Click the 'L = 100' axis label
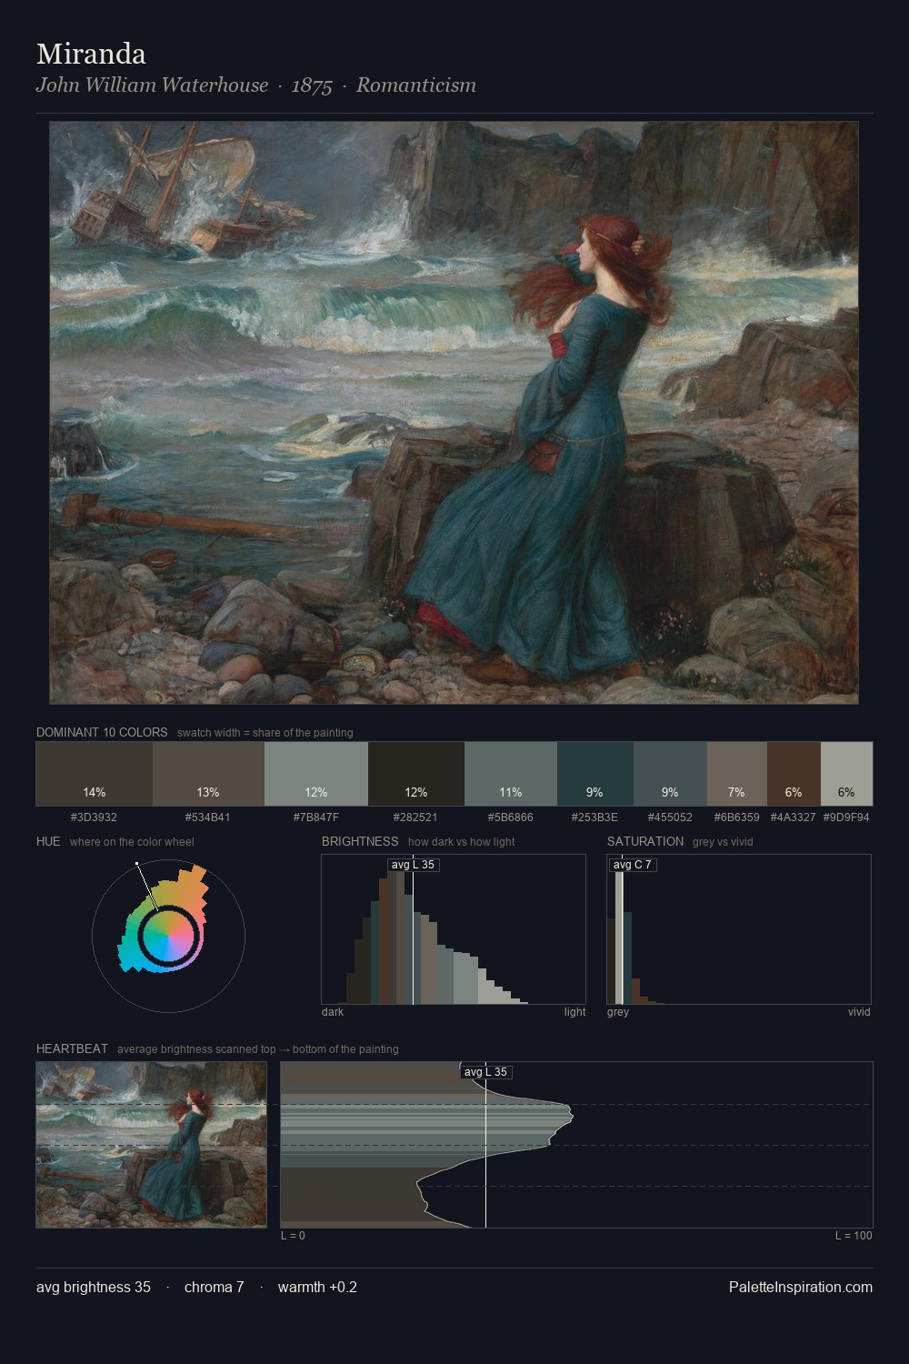The image size is (909, 1364). [x=854, y=1236]
